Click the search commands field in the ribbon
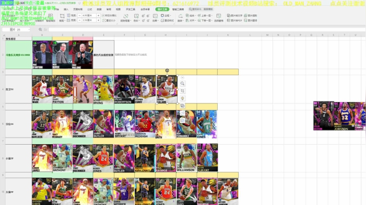 [x=201, y=9]
